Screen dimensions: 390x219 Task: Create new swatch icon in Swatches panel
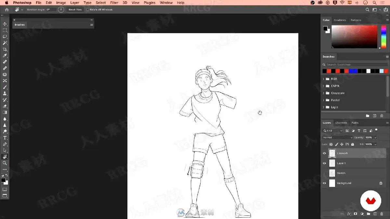pyautogui.click(x=375, y=116)
